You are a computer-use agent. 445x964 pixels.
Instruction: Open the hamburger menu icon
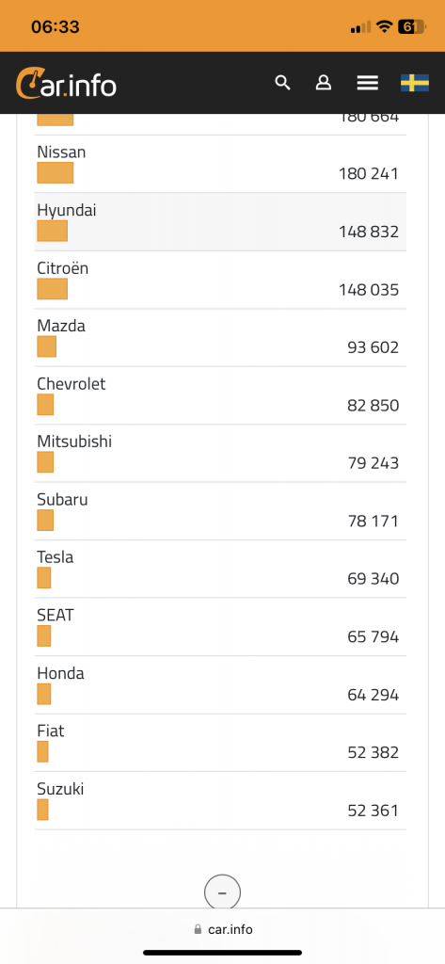pyautogui.click(x=368, y=83)
